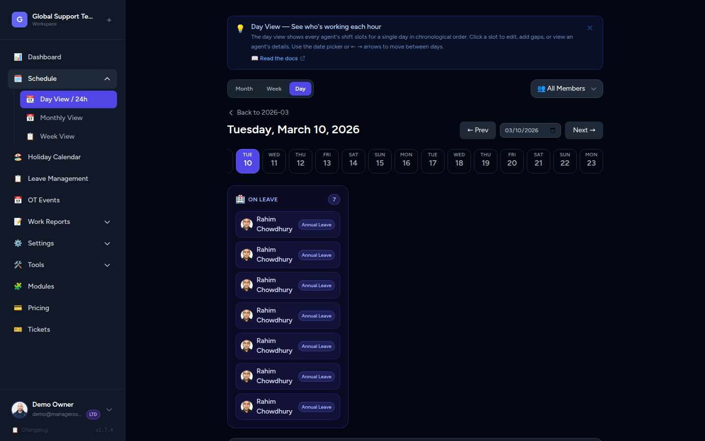Select the Day view toggle
705x441 pixels.
coord(300,89)
